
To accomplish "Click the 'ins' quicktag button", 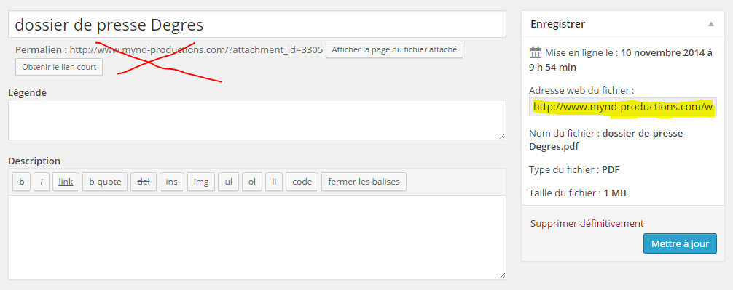I will click(x=171, y=182).
